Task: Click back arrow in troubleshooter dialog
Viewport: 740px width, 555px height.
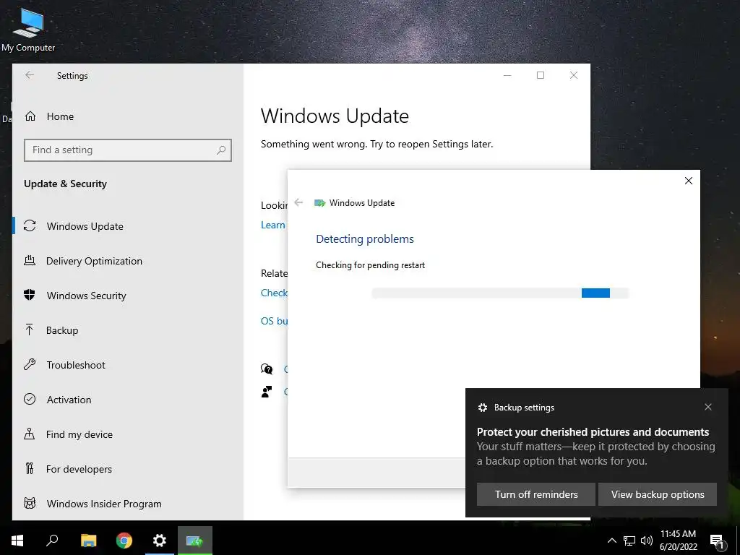Action: pyautogui.click(x=298, y=202)
